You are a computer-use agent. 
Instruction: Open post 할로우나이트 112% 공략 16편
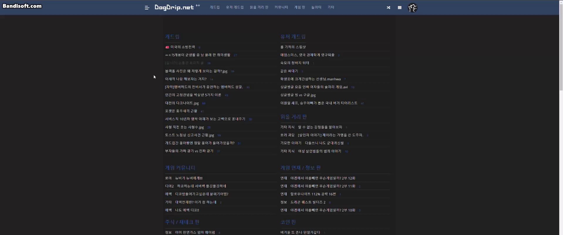coord(313,194)
